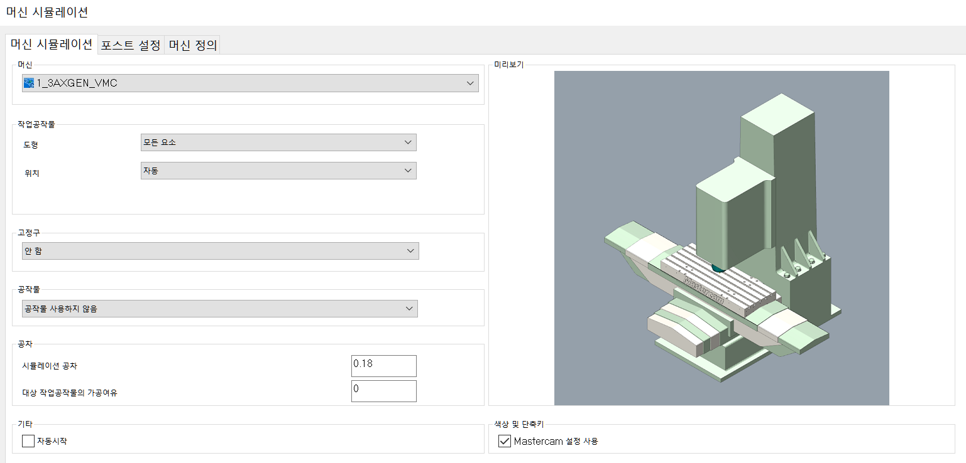
Task: Open the 고정구 dropdown showing 안 함
Action: [220, 251]
